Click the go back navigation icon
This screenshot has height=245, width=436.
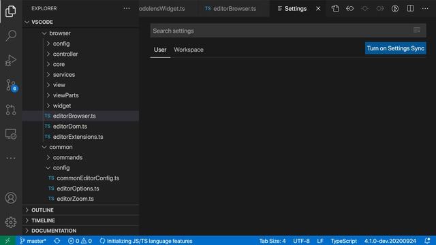pos(349,9)
